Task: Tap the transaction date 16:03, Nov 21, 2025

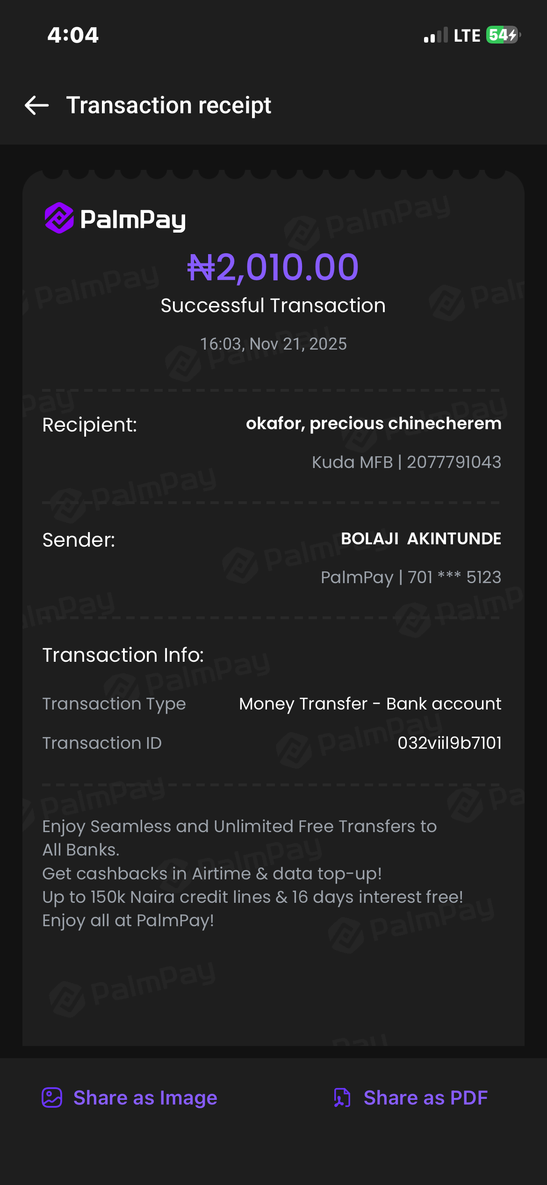Action: click(x=273, y=344)
